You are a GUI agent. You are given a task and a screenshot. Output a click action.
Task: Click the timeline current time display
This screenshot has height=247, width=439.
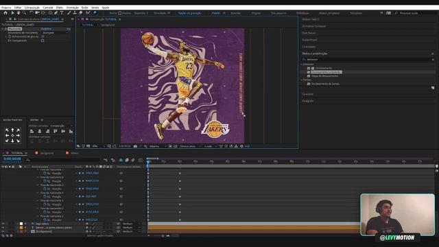pyautogui.click(x=12, y=158)
